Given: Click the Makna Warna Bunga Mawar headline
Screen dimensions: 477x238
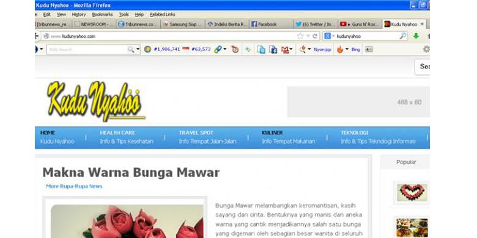Looking at the screenshot, I should click(131, 173).
